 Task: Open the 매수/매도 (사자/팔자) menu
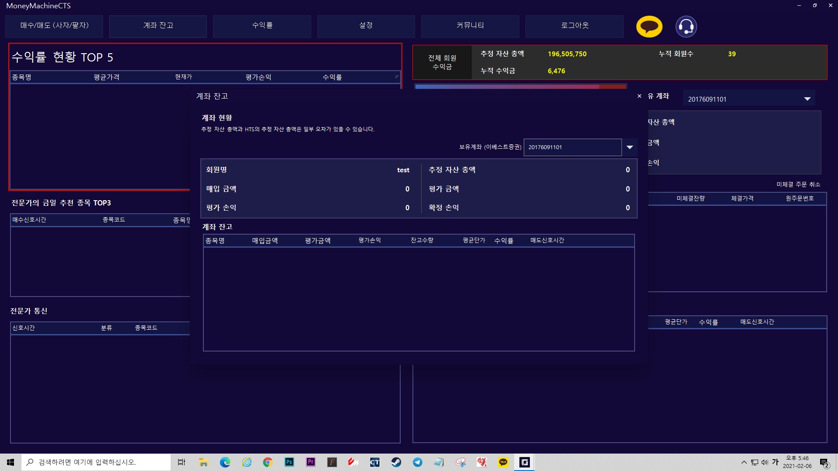tap(54, 26)
